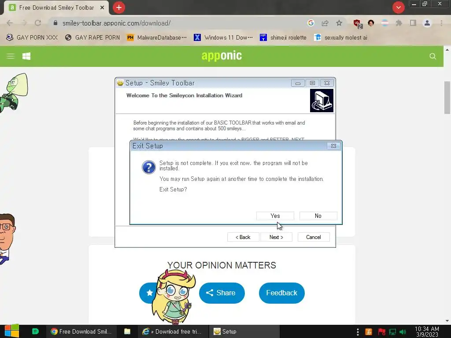The height and width of the screenshot is (338, 451).
Task: Click the star rating button
Action: [149, 293]
